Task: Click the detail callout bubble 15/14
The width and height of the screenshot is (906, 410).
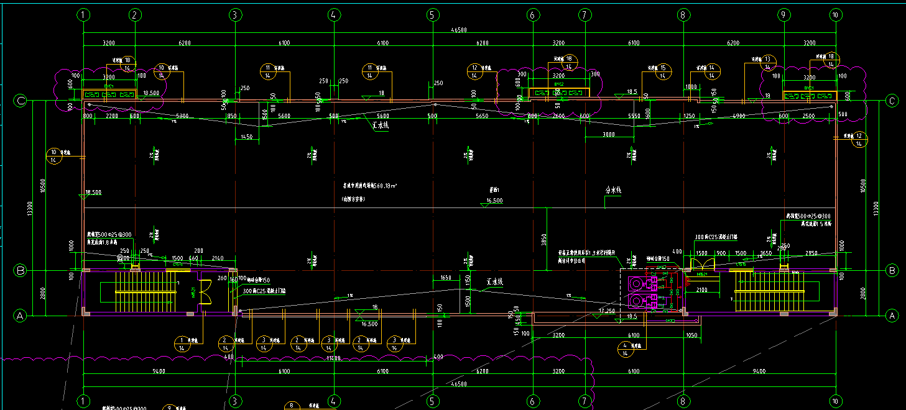Action: coord(663,72)
